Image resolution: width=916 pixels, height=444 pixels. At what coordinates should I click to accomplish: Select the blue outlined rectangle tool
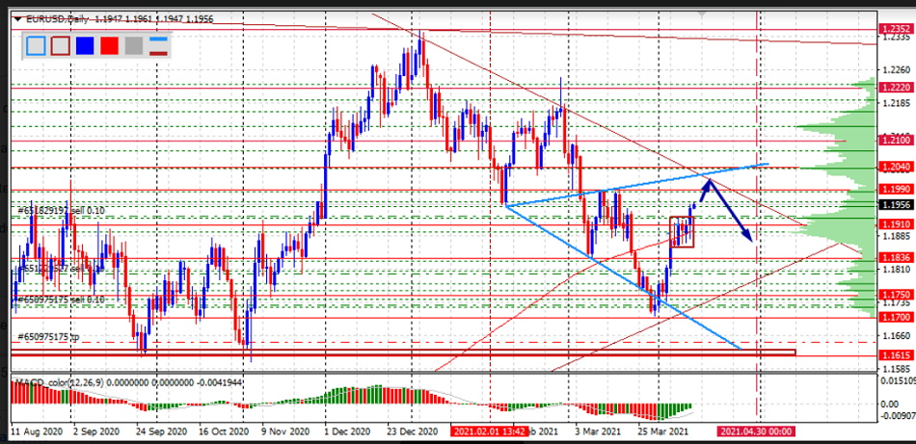[36, 44]
